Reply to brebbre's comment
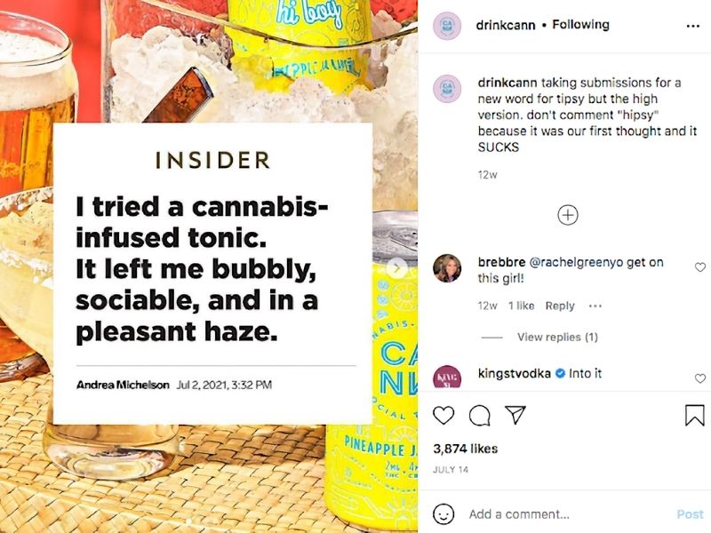The height and width of the screenshot is (533, 711). click(x=560, y=306)
